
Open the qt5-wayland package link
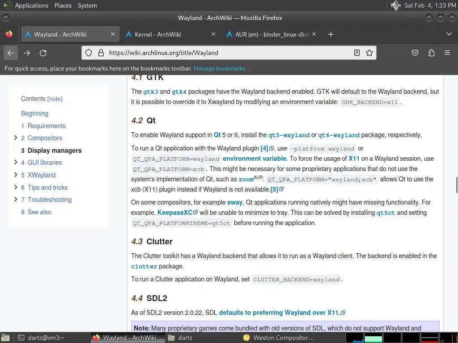click(x=289, y=135)
